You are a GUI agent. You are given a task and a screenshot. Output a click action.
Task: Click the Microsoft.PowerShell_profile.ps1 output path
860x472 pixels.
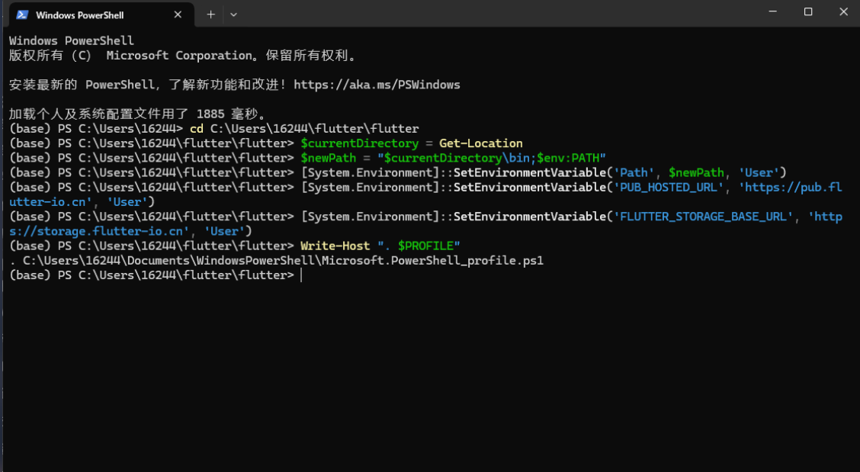click(x=283, y=260)
